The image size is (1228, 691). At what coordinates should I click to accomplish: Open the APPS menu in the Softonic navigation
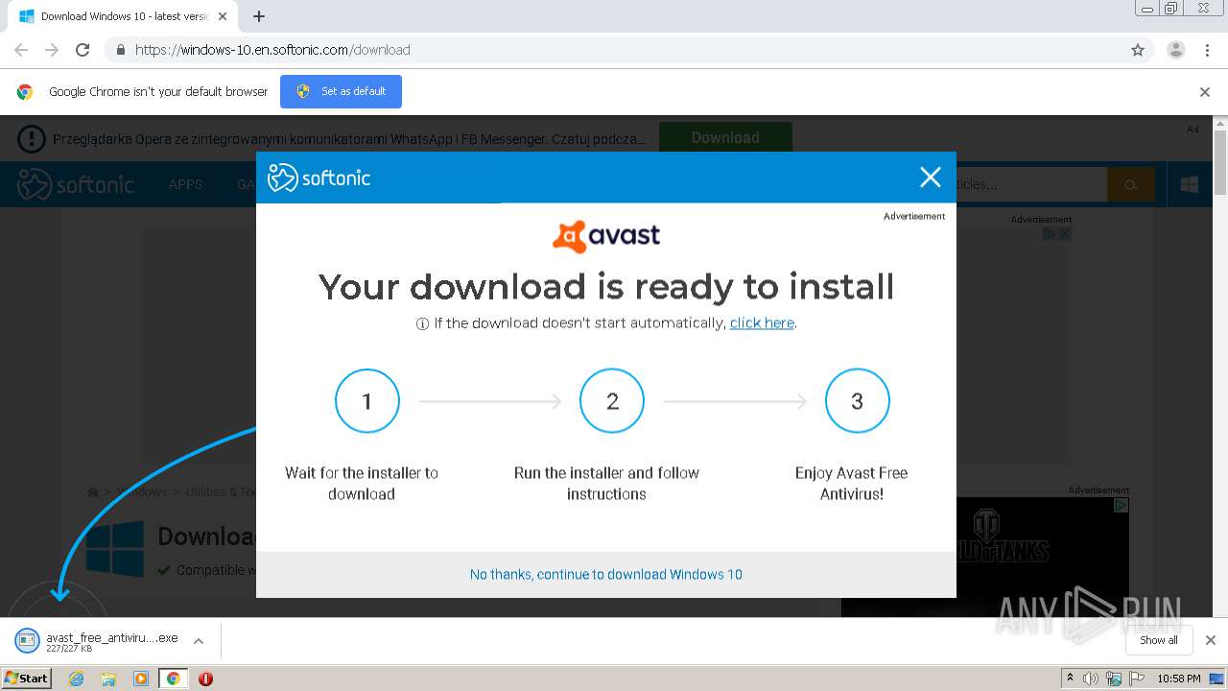click(x=185, y=184)
